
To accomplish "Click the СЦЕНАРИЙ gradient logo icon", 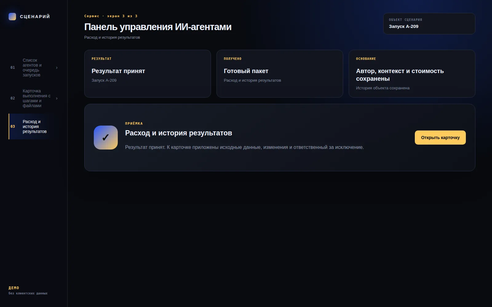I will click(12, 17).
